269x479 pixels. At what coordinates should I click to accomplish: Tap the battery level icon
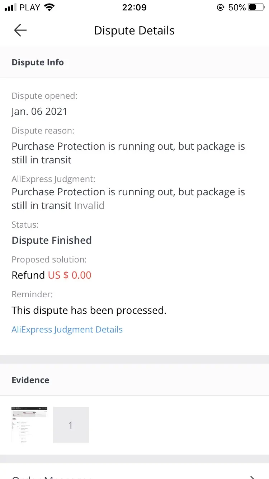(x=256, y=8)
